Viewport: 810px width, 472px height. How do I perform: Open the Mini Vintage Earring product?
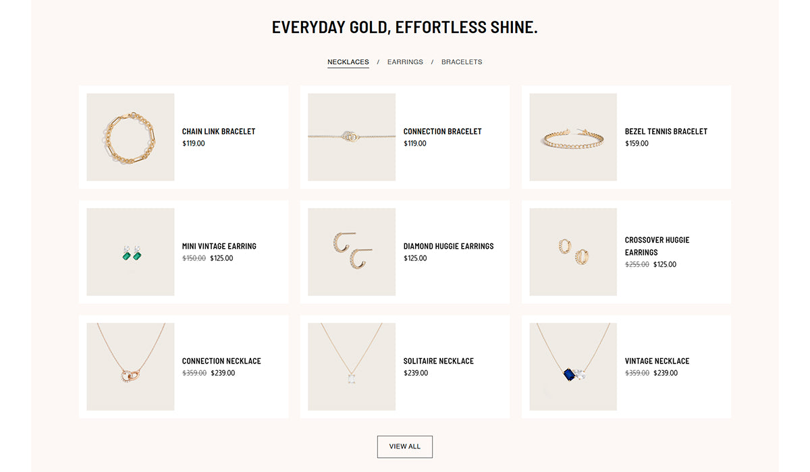pyautogui.click(x=219, y=246)
